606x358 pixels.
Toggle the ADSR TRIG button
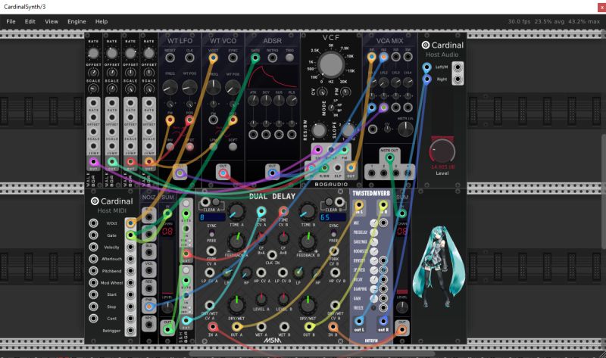(x=289, y=58)
